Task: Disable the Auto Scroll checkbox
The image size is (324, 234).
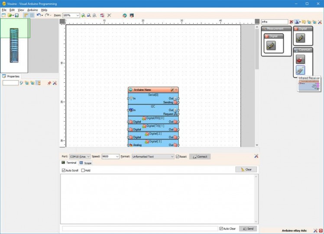Action: pyautogui.click(x=64, y=170)
